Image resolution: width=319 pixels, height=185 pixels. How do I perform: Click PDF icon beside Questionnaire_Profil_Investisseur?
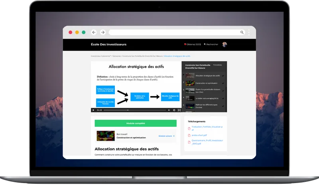click(189, 142)
